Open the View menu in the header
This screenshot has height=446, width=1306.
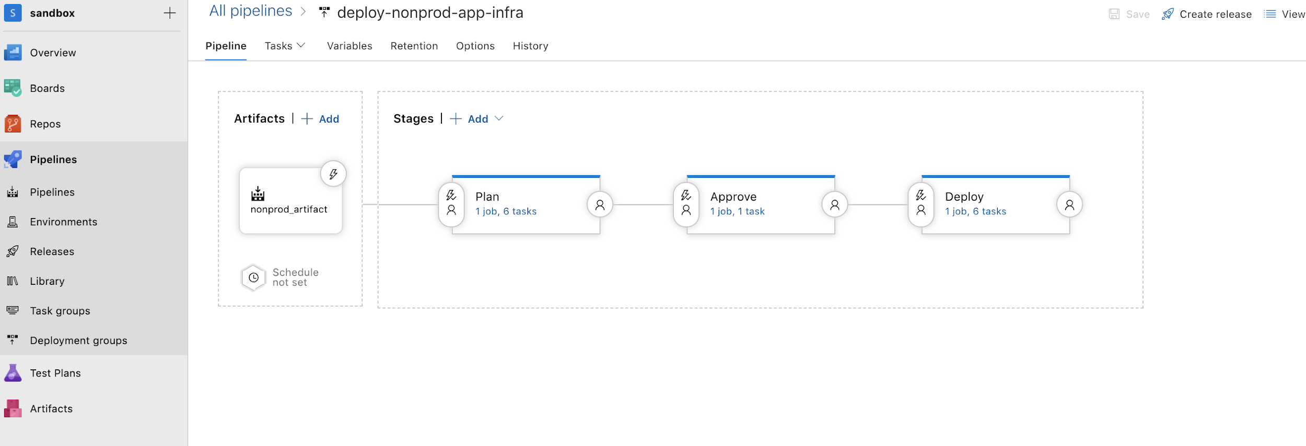[x=1285, y=14]
